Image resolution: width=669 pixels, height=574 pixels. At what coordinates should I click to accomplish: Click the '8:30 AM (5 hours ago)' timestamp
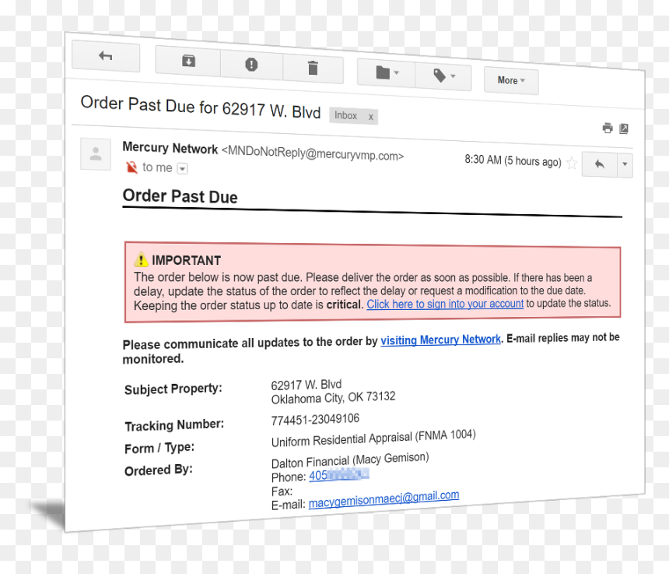click(x=513, y=161)
